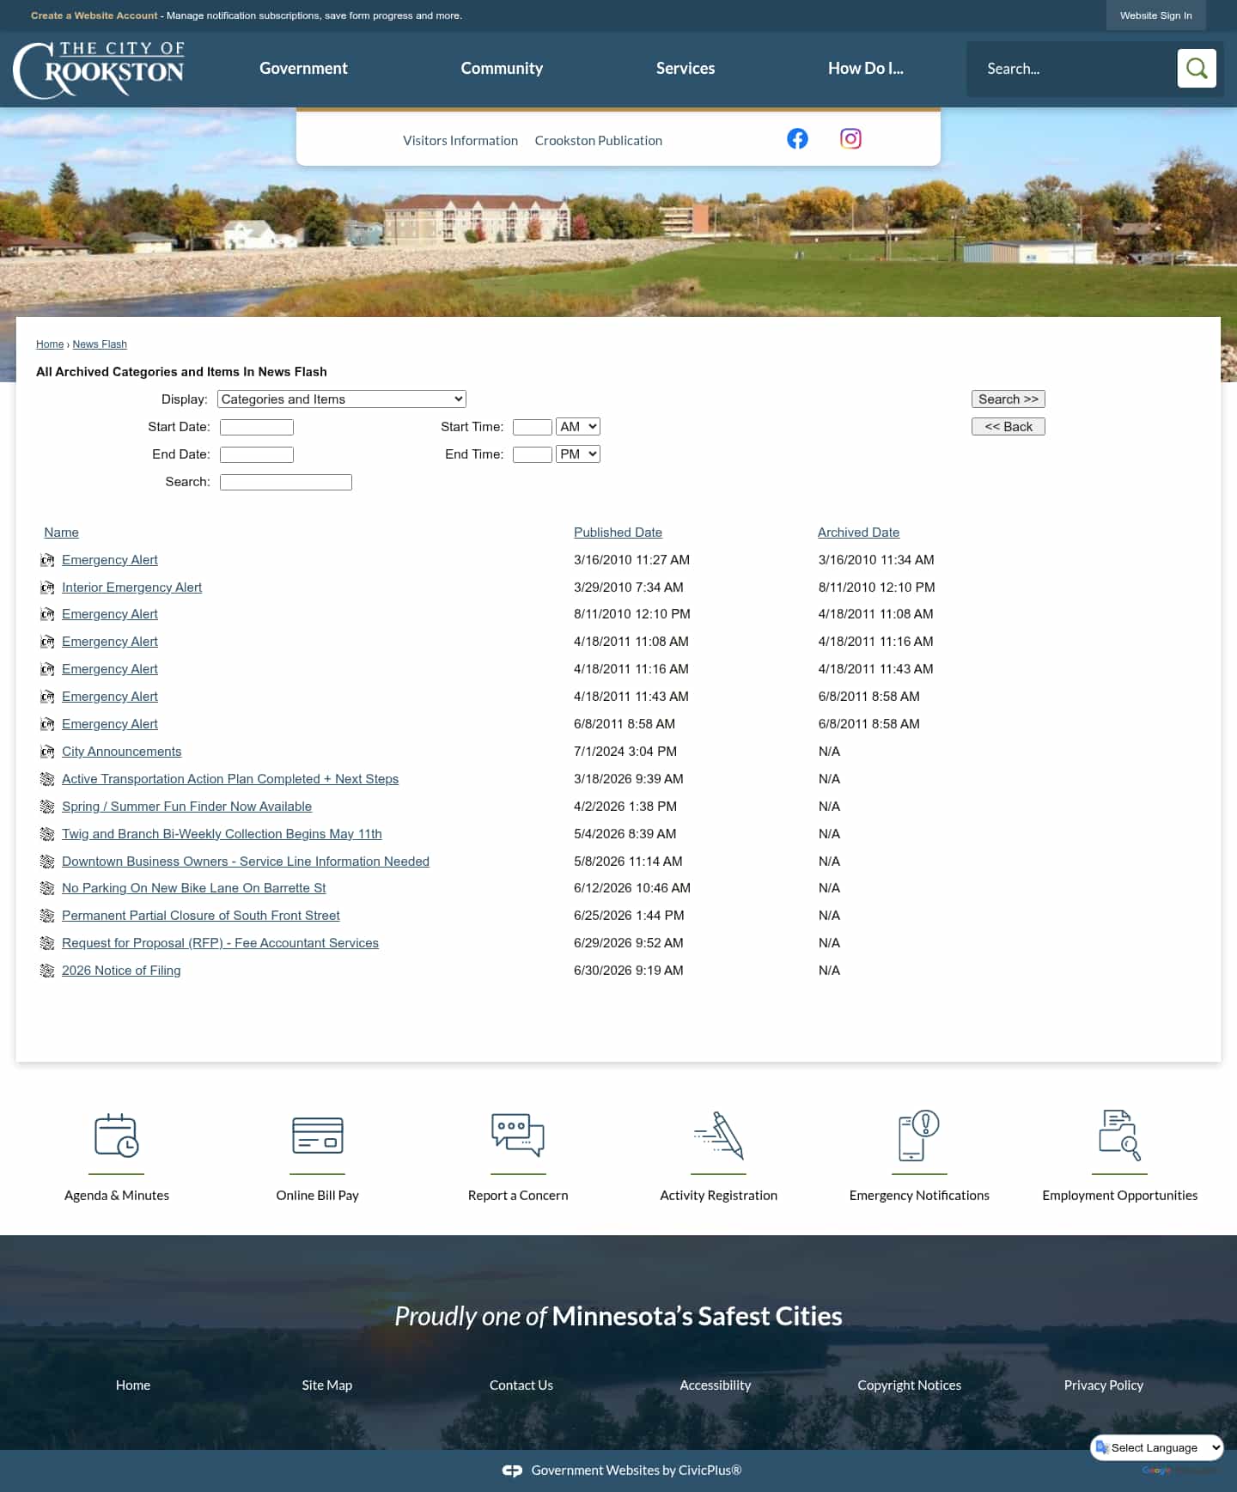Click the site Search... box in header
1237x1492 pixels.
tap(1073, 68)
